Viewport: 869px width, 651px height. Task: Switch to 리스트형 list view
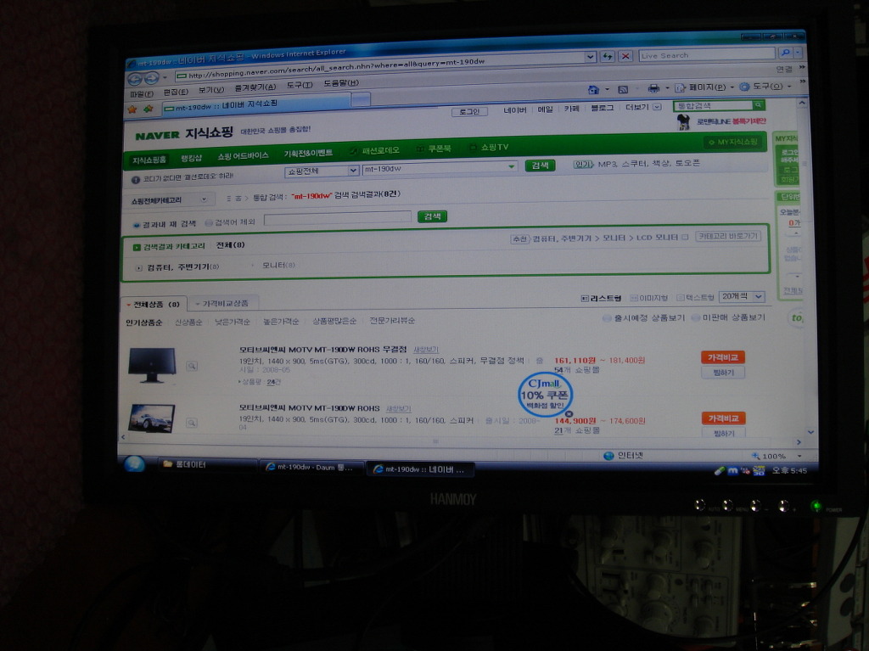click(x=601, y=298)
